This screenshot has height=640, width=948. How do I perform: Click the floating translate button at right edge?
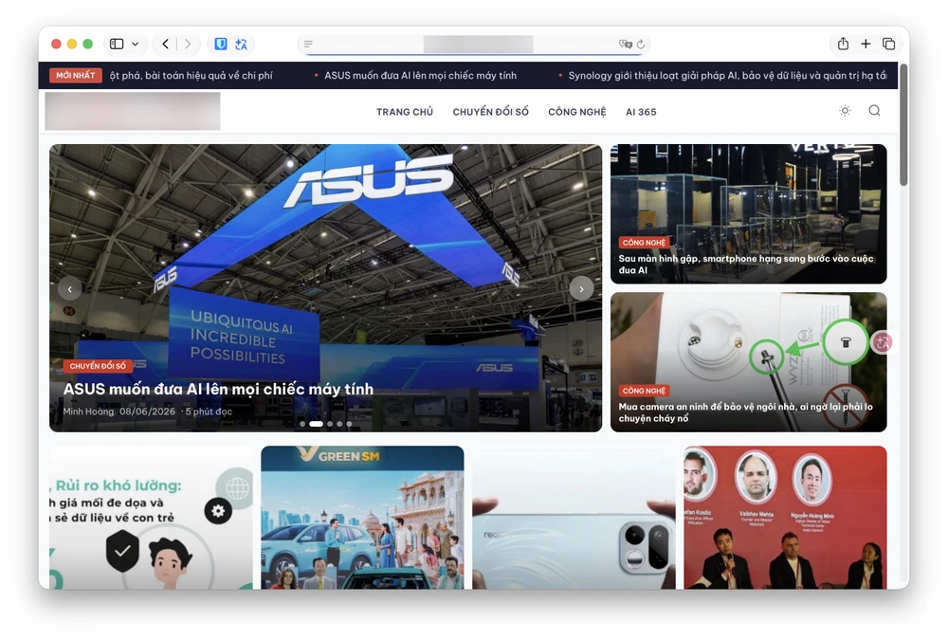pos(883,343)
